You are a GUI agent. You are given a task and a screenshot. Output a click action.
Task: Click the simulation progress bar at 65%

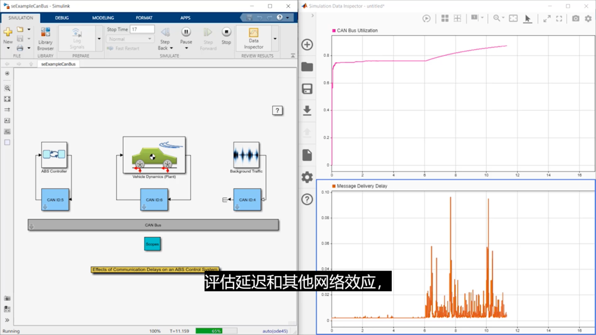pyautogui.click(x=216, y=331)
